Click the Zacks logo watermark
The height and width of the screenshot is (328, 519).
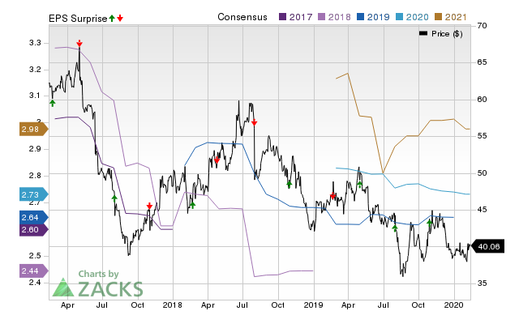98,288
